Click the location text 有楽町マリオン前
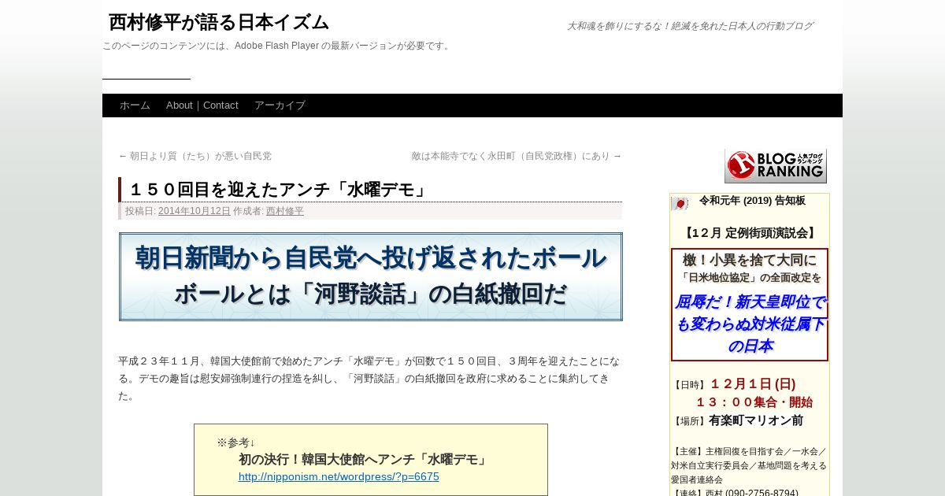Screen dimensions: 945x496 [x=756, y=420]
